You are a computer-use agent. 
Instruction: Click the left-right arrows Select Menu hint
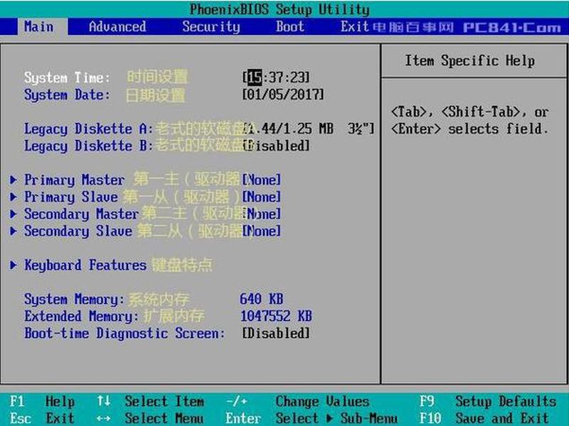150,418
